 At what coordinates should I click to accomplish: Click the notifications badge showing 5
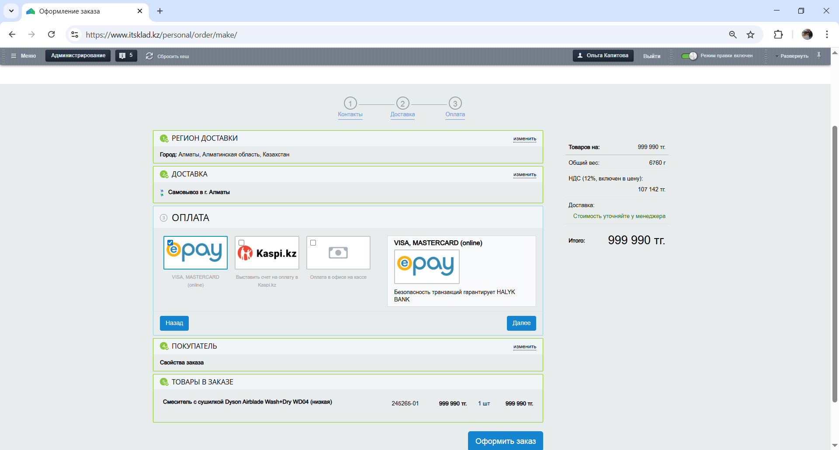click(126, 55)
